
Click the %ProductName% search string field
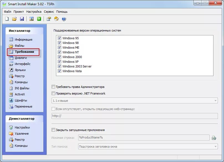(144, 137)
